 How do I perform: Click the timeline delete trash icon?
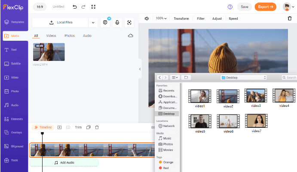coord(97,127)
